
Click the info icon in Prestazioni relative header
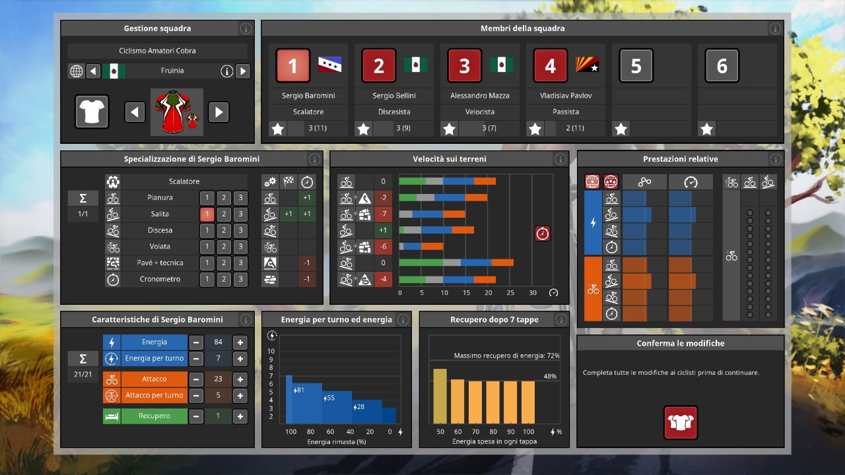click(776, 159)
